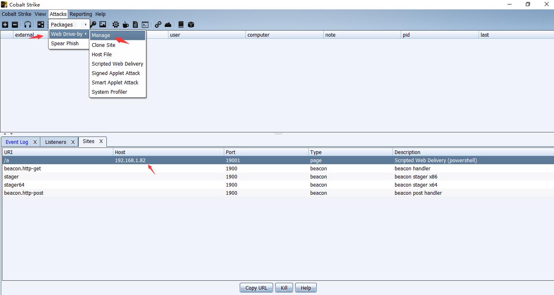The width and height of the screenshot is (554, 295).
Task: Collapse the top pane with split arrow
Action: pyautogui.click(x=5, y=134)
